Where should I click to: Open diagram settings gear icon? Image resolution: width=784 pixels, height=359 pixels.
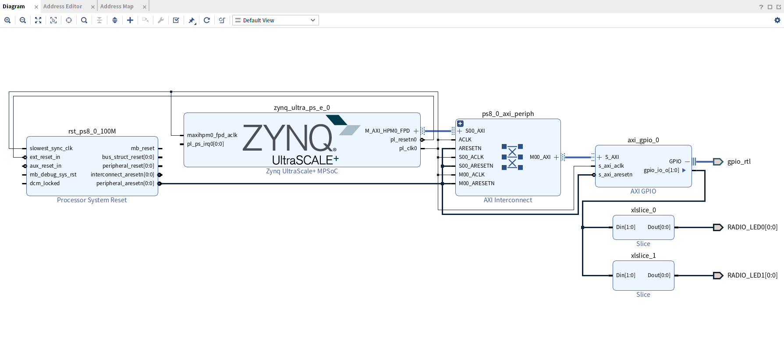[x=777, y=20]
